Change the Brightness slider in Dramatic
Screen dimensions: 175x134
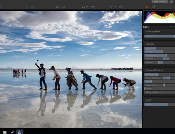[160, 59]
